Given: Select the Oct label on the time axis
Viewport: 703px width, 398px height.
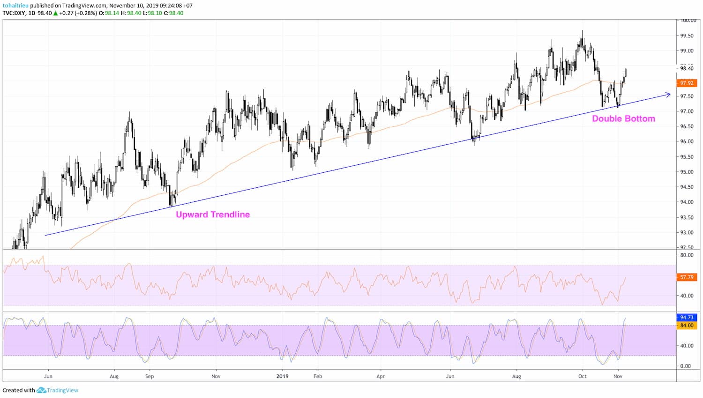Looking at the screenshot, I should pyautogui.click(x=582, y=376).
